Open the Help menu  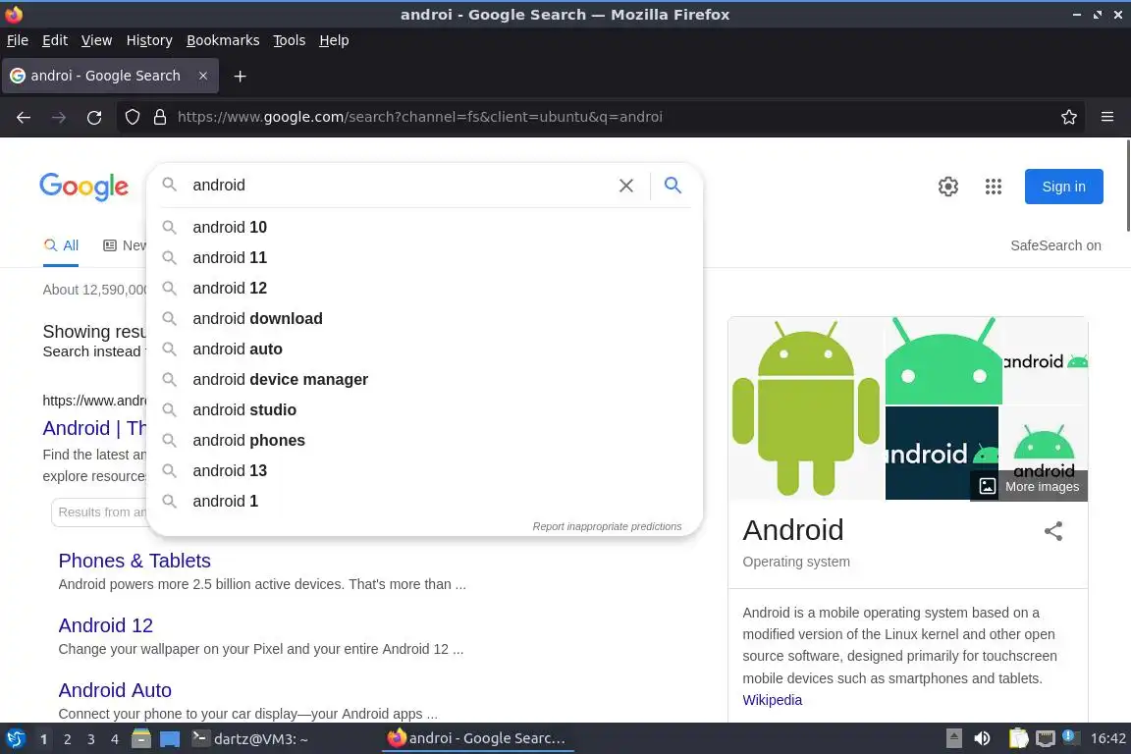click(x=334, y=40)
